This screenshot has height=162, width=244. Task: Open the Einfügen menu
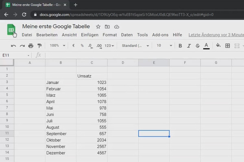[x=89, y=35]
